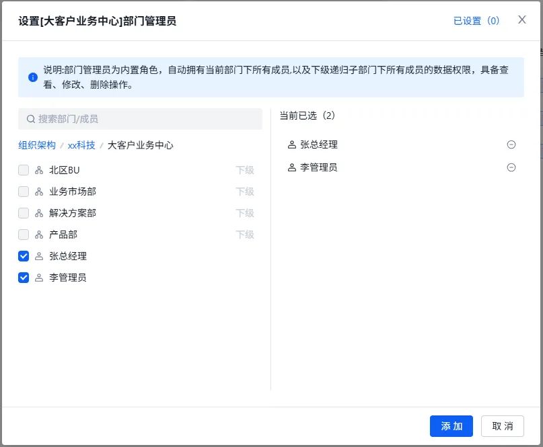Click the search magnifier icon
Screen dimensions: 543x447
pyautogui.click(x=31, y=118)
